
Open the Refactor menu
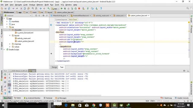[x=40, y=5]
